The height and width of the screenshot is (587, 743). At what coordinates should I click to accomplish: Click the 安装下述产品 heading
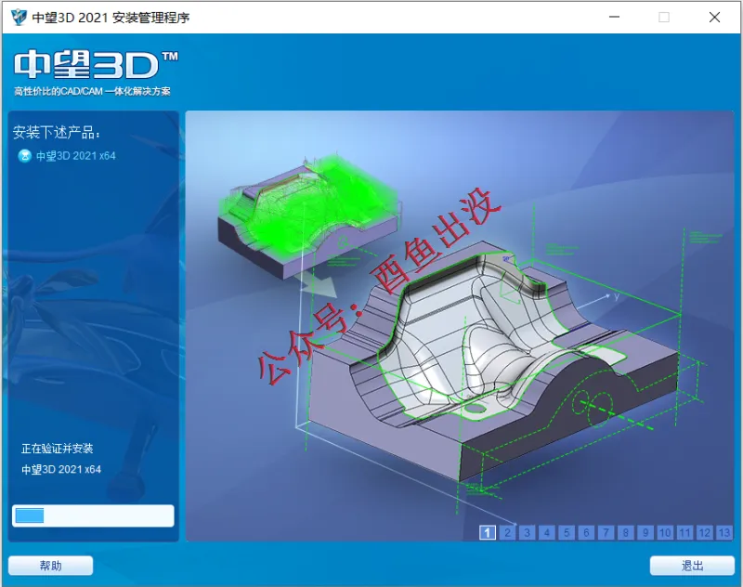click(x=57, y=132)
